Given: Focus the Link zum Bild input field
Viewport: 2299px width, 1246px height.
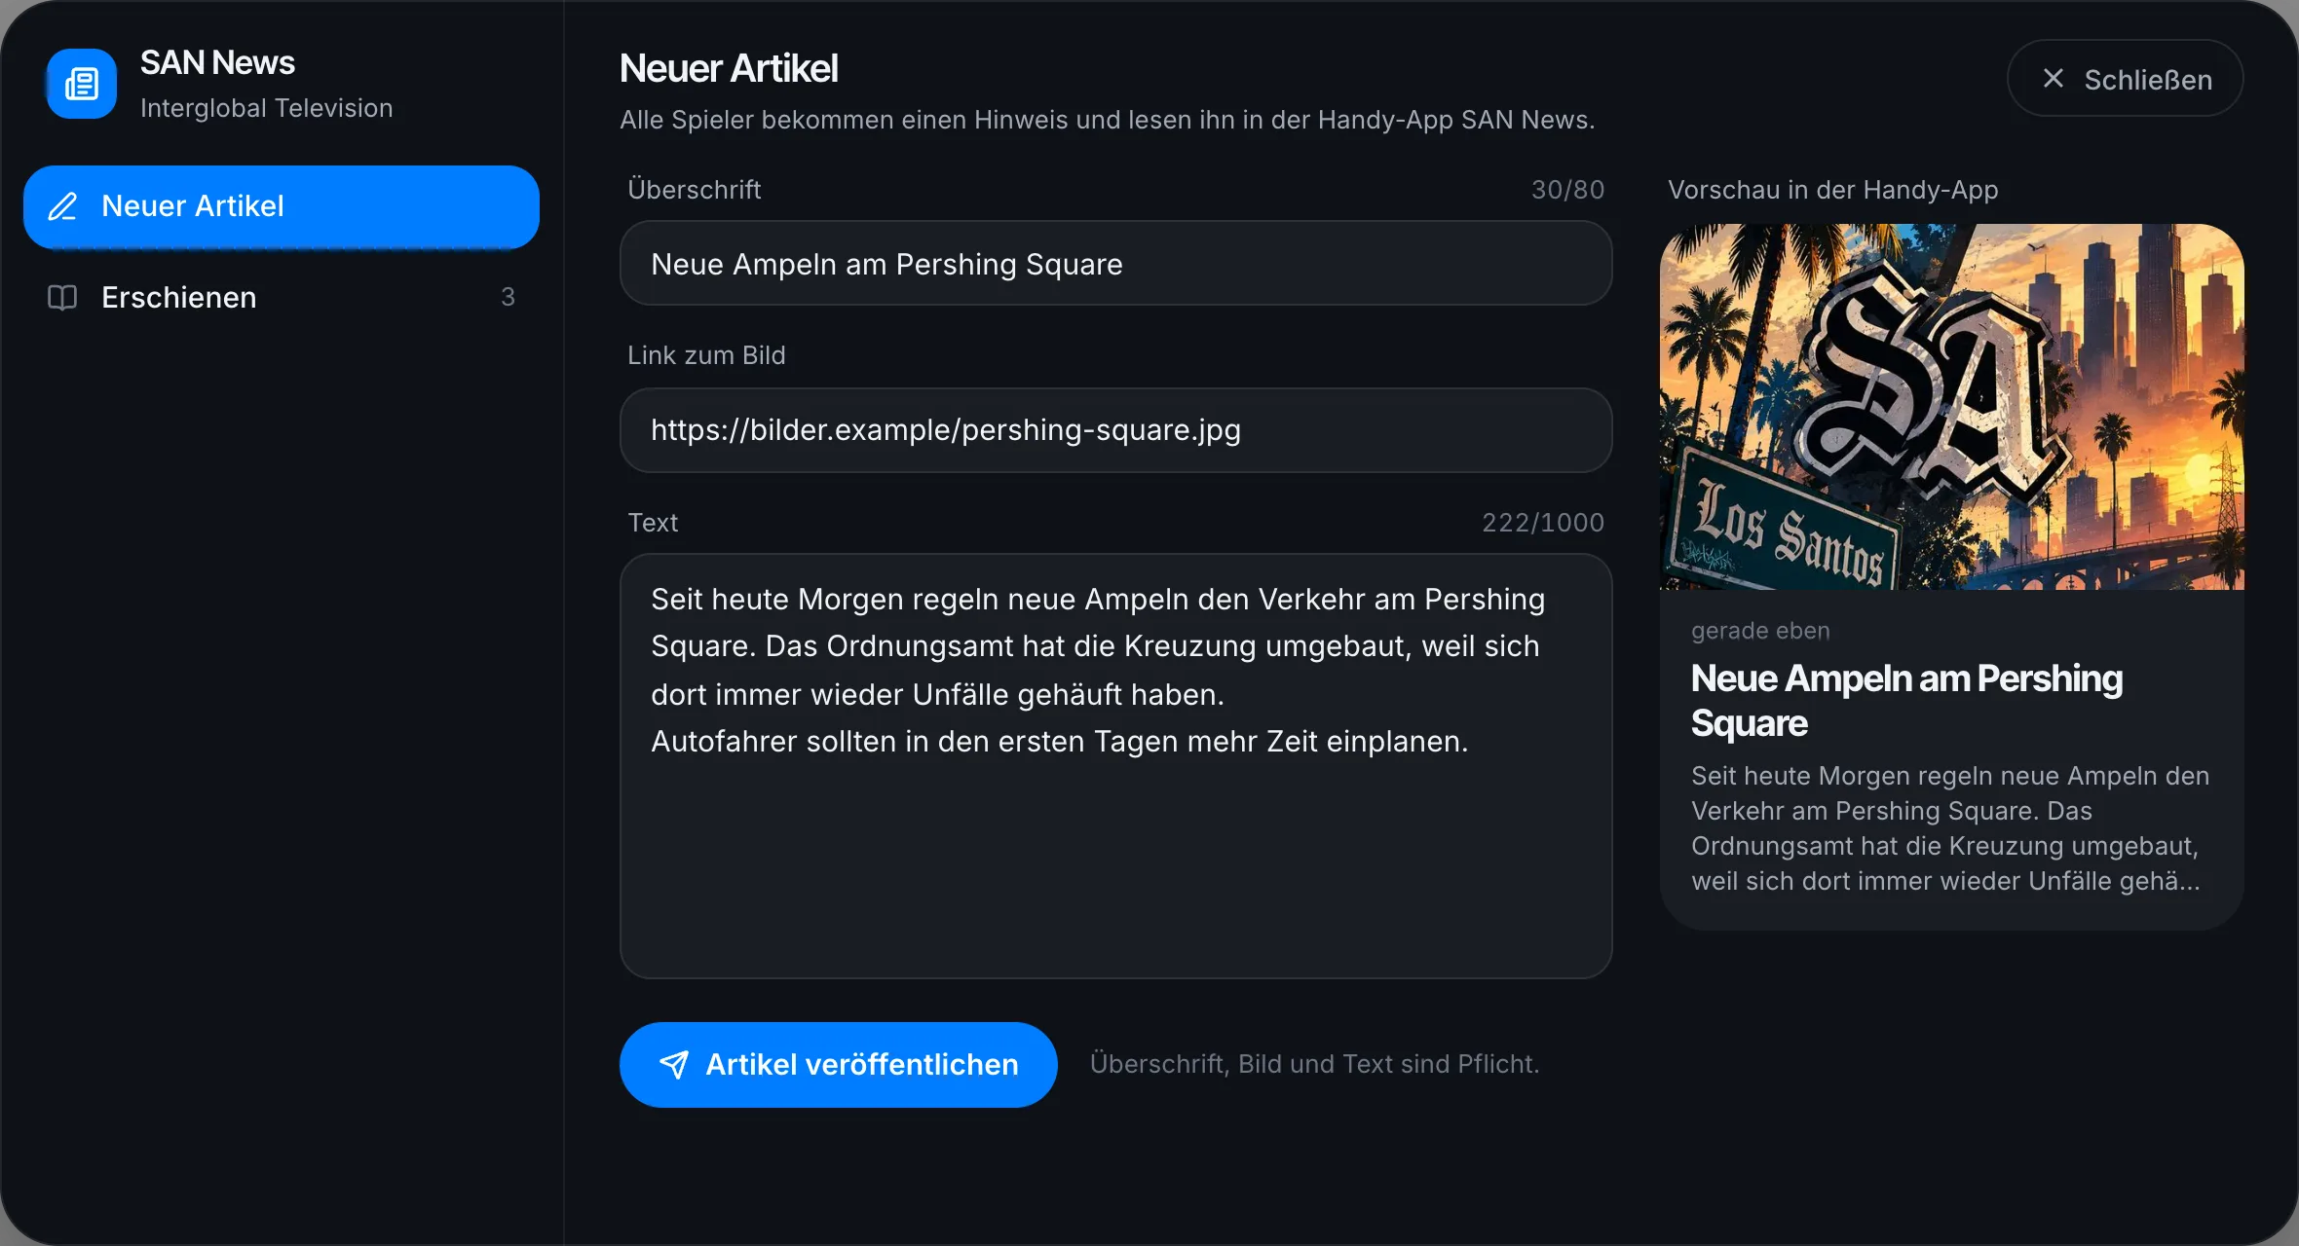Looking at the screenshot, I should click(x=1115, y=430).
